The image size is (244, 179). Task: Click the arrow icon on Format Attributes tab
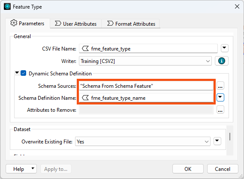point(110,24)
